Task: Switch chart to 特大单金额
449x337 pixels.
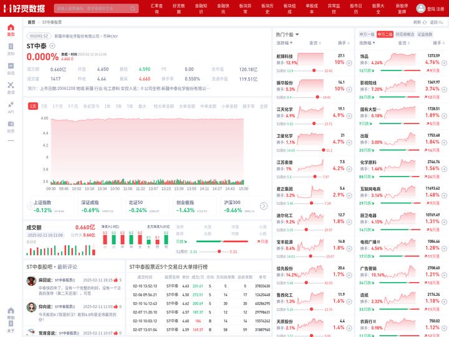Action: (163, 106)
